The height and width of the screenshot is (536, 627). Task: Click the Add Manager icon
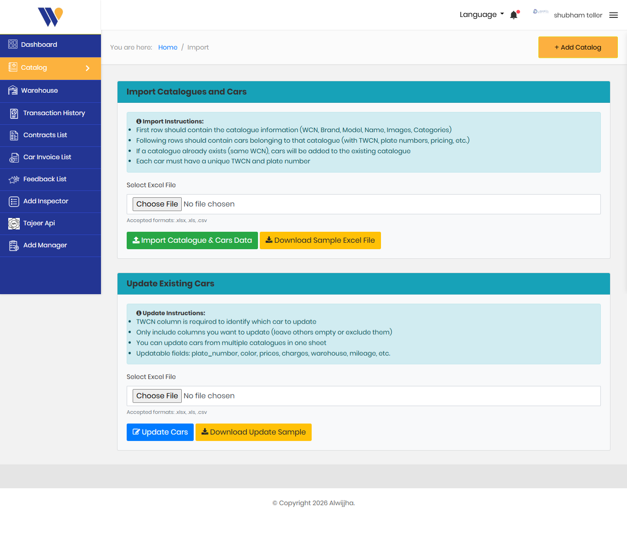(14, 246)
